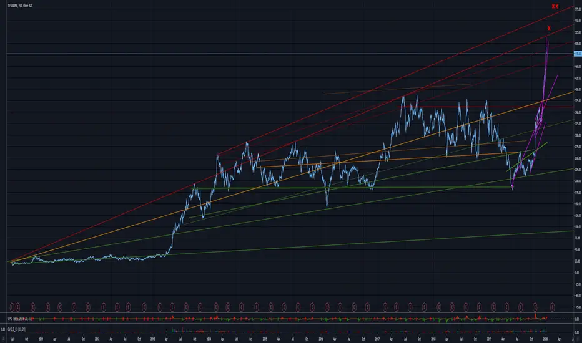Click the last earnings marker right of 2020
The image size is (582, 343).
click(552, 307)
